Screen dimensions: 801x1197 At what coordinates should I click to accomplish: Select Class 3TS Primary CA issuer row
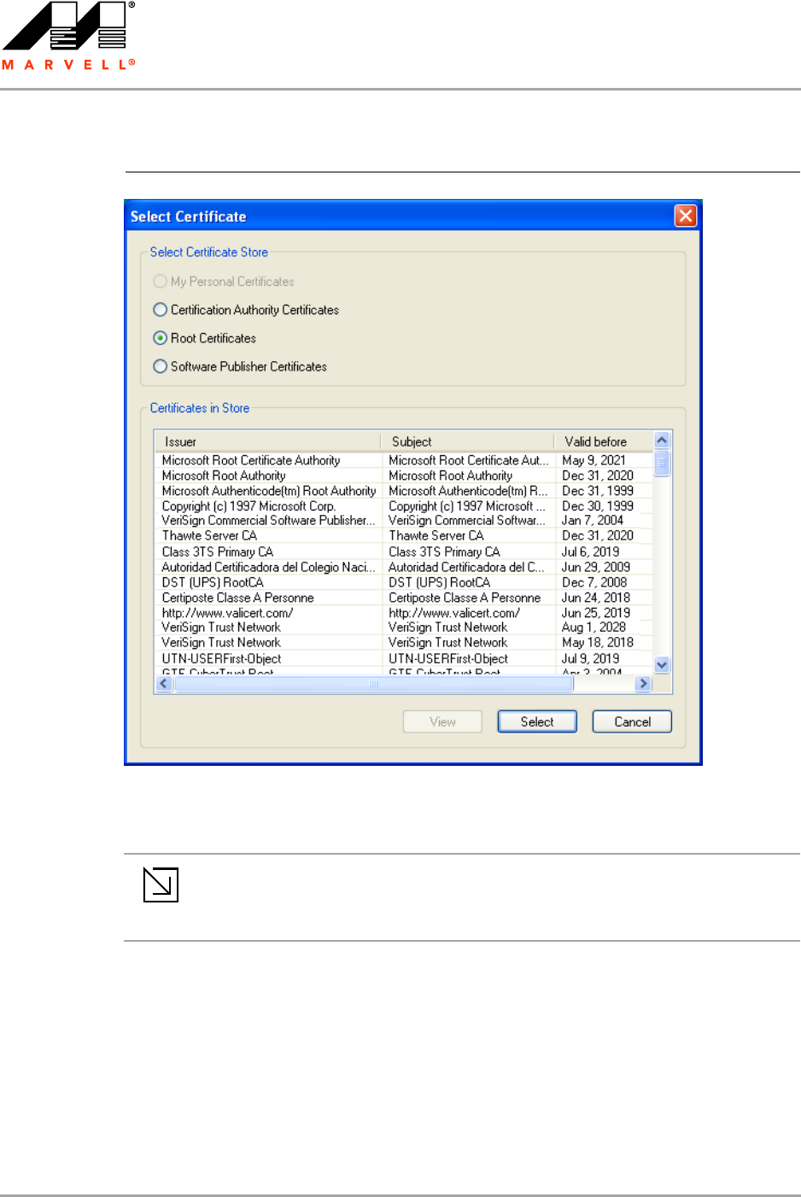[218, 552]
